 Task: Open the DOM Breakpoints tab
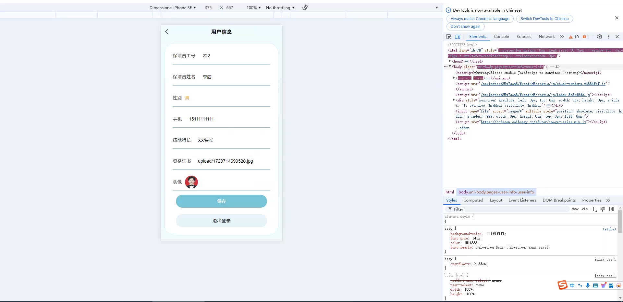tap(559, 200)
